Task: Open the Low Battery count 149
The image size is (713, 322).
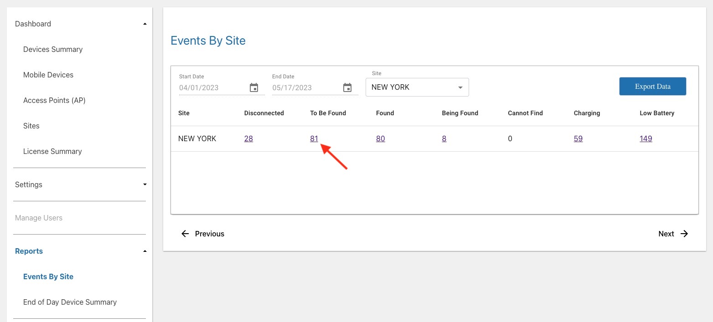Action: (646, 138)
